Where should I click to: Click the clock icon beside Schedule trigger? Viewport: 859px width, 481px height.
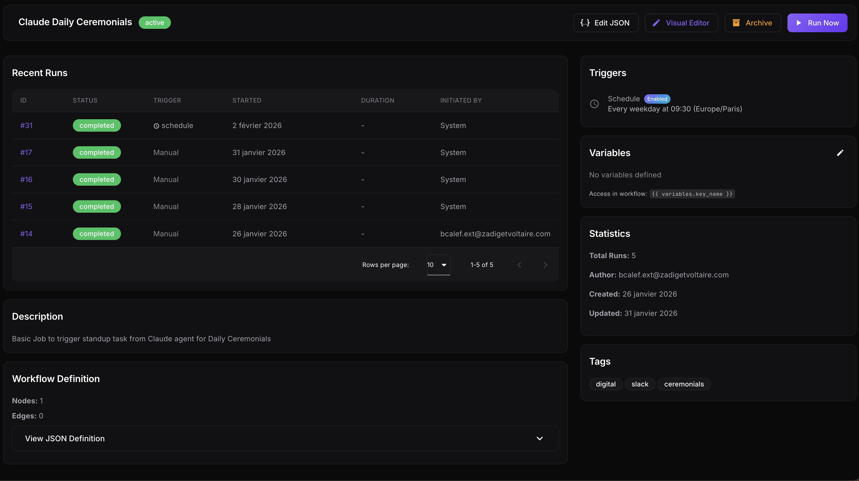pos(594,104)
